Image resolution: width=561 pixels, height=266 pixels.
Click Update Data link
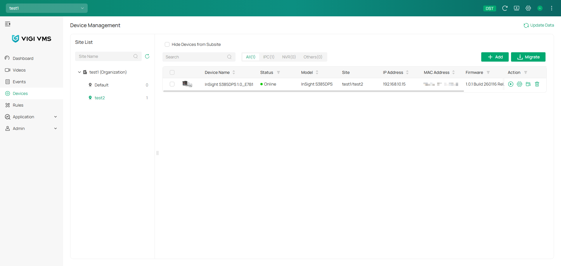click(539, 25)
